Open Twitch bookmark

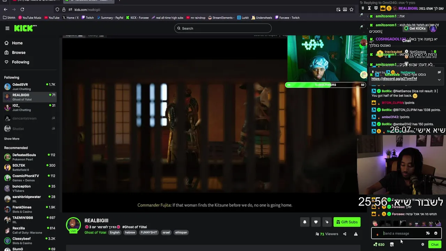pyautogui.click(x=87, y=17)
